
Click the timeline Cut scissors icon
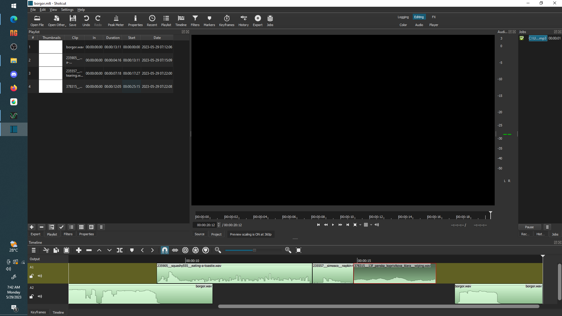click(x=46, y=250)
